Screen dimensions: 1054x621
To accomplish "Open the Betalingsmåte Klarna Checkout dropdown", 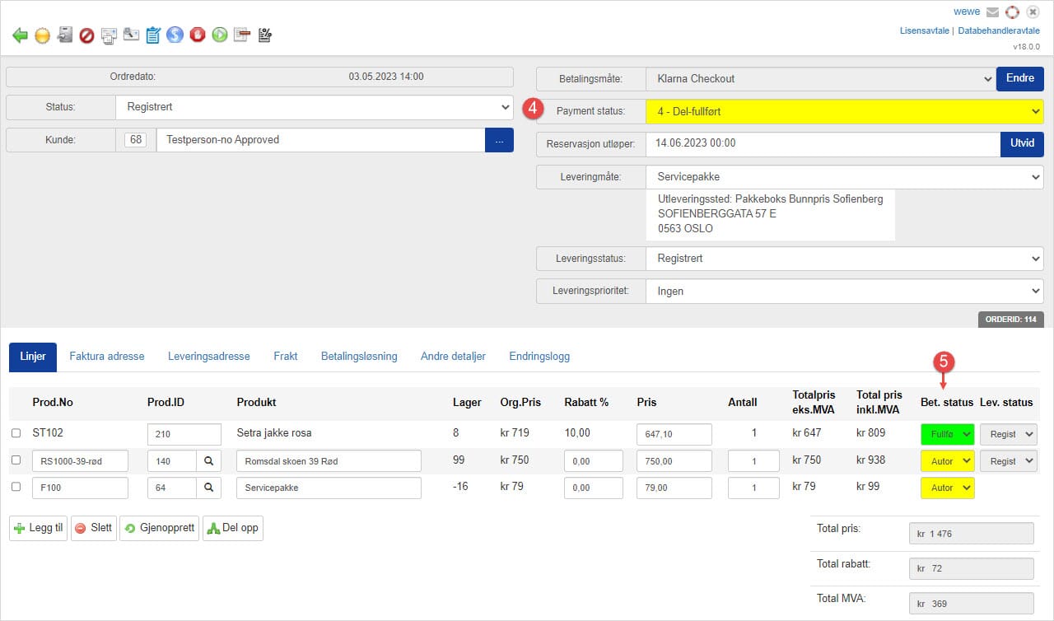I will tap(819, 79).
